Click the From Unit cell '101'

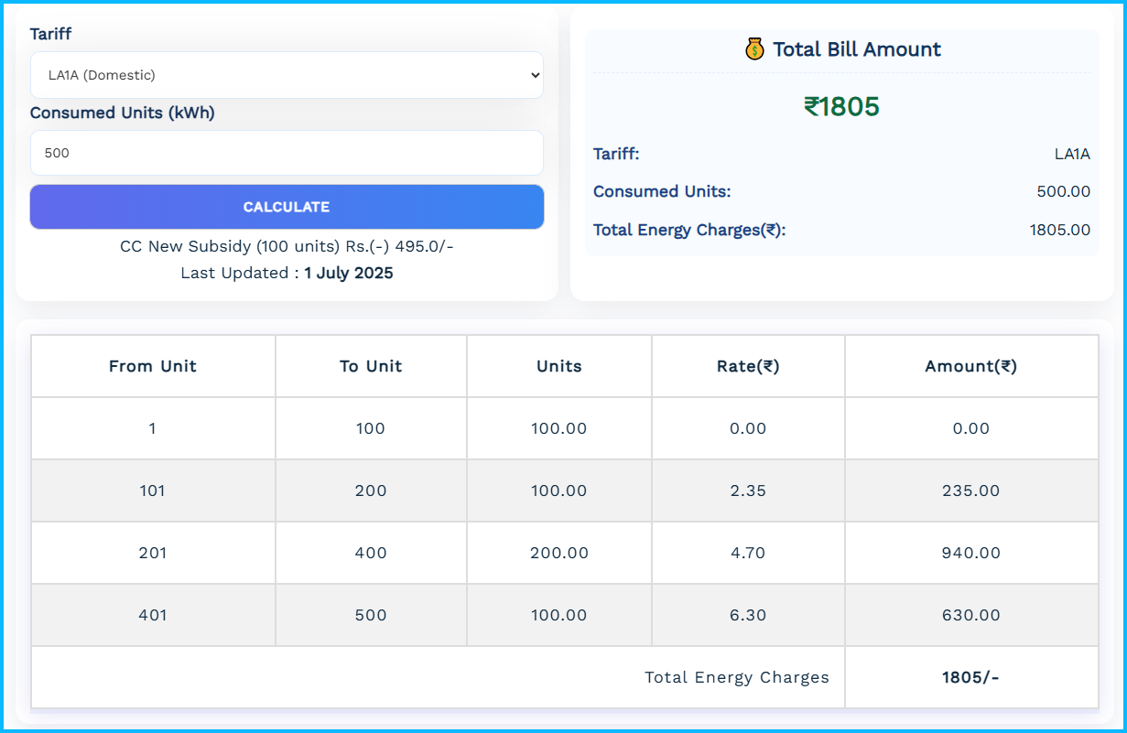[153, 490]
